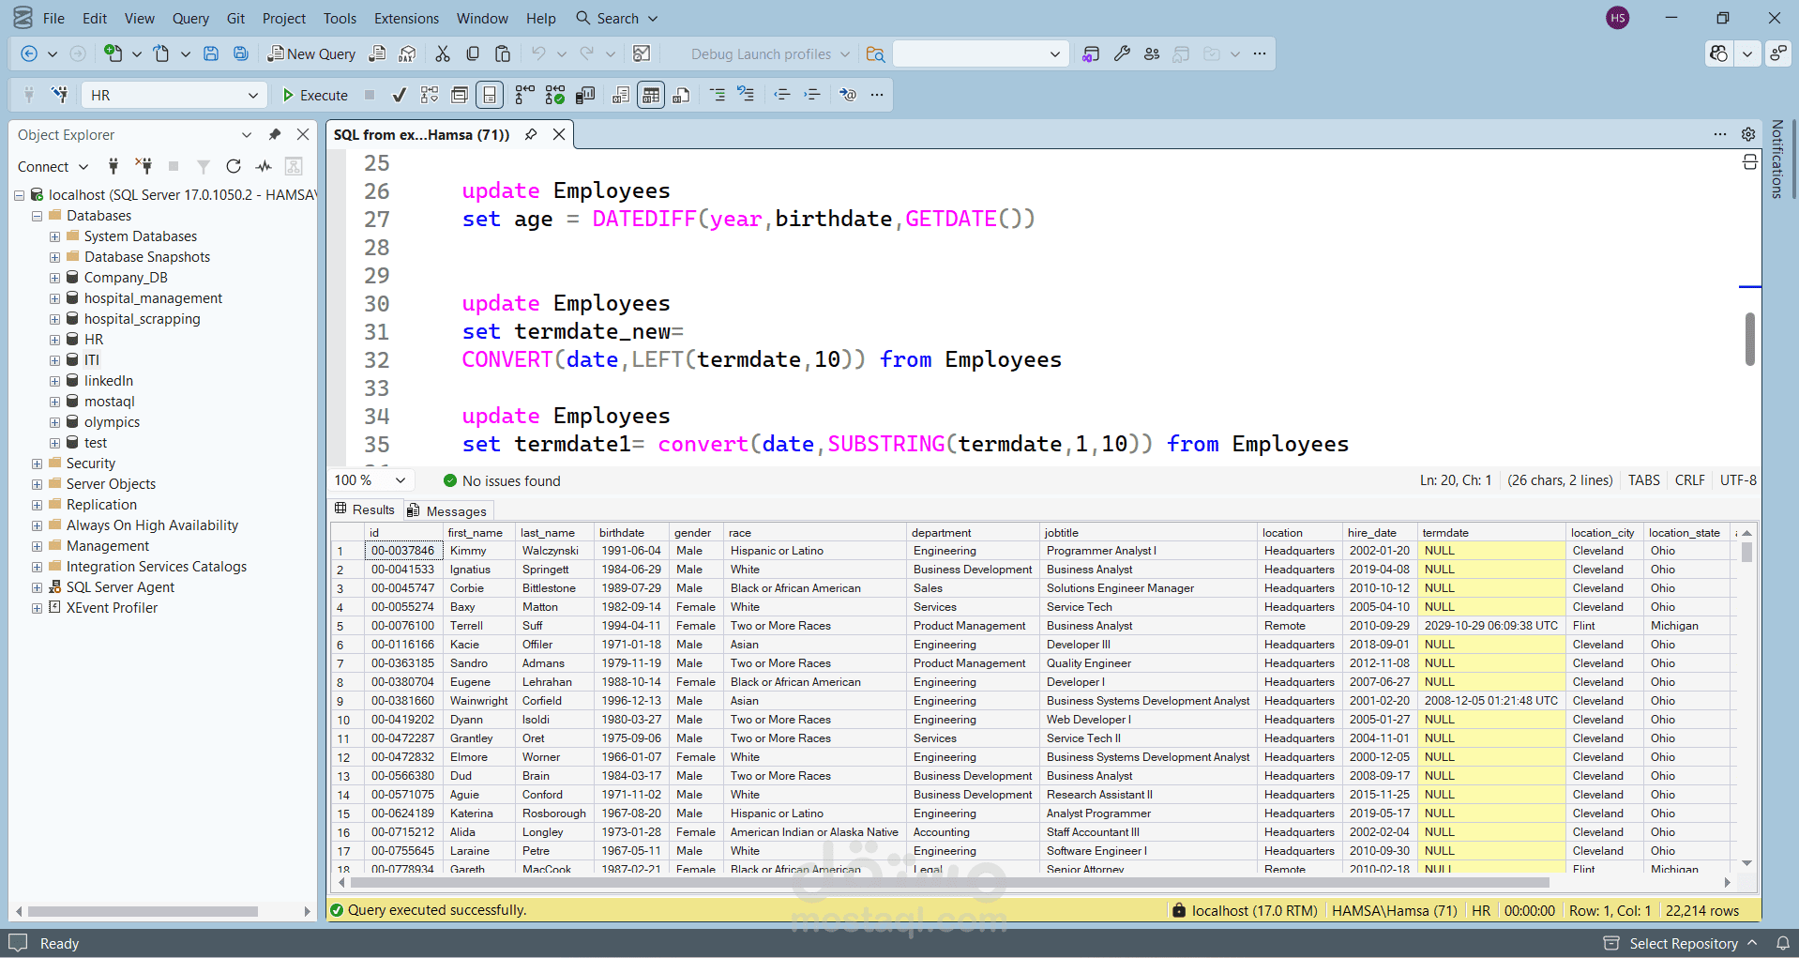Toggle Results to Grid output mode
The width and height of the screenshot is (1799, 958).
(x=650, y=95)
